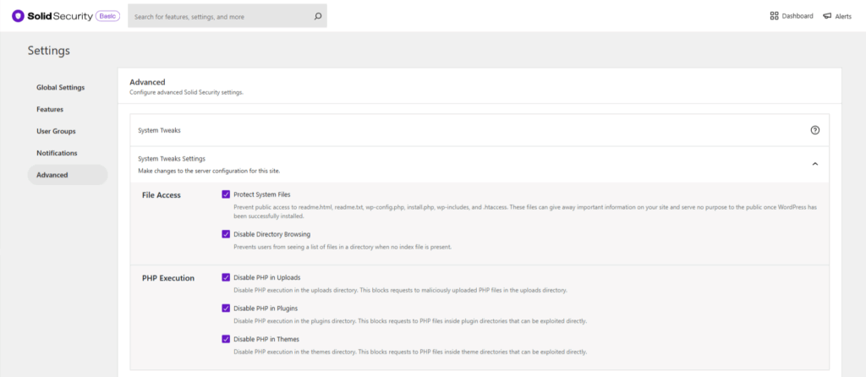866x377 pixels.
Task: Click the Dashboard grid icon
Action: [x=774, y=15]
